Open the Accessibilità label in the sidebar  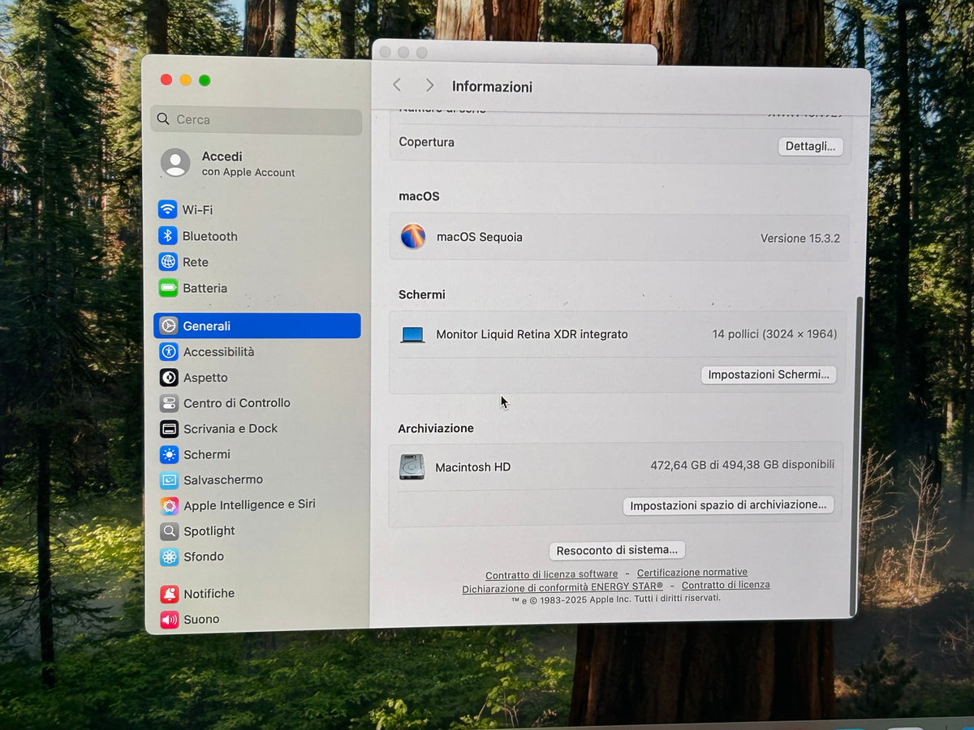point(218,351)
